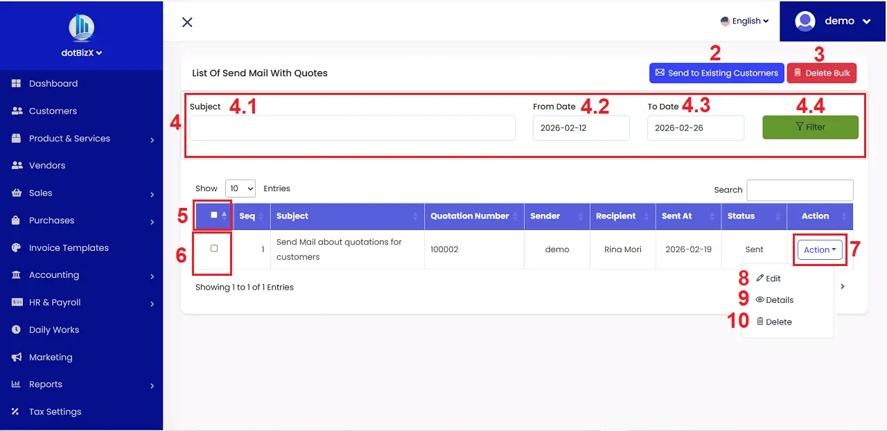This screenshot has width=887, height=431.
Task: Open the English language selector
Action: [x=744, y=21]
